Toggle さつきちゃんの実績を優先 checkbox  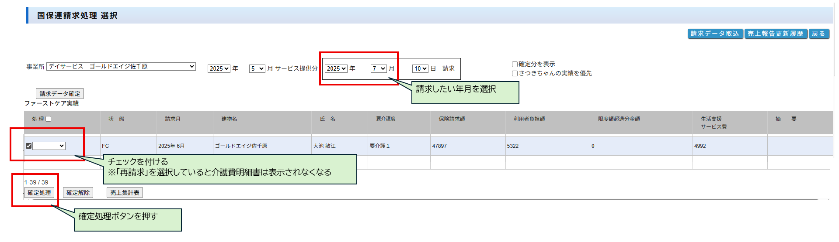pos(515,73)
